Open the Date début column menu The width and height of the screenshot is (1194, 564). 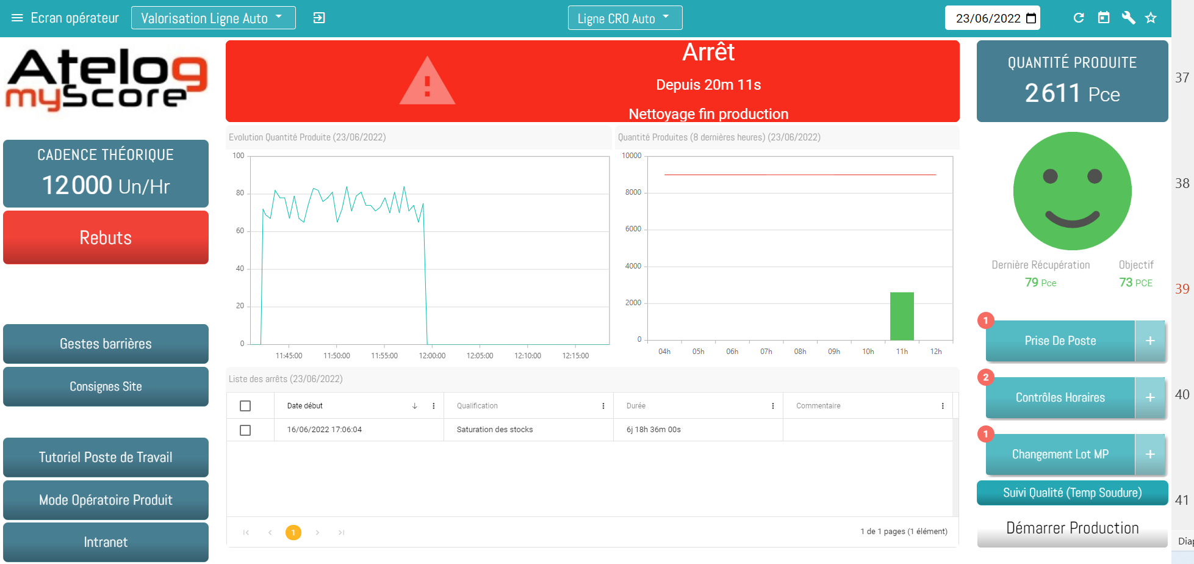tap(433, 405)
